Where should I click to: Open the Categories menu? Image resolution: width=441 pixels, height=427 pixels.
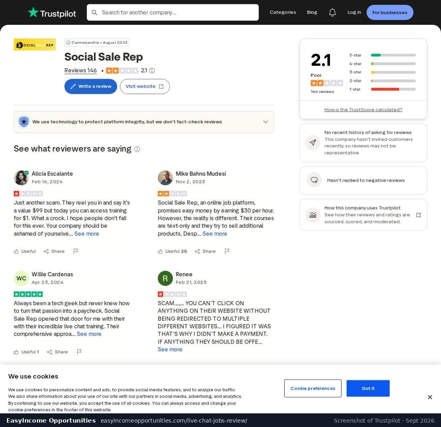[283, 12]
